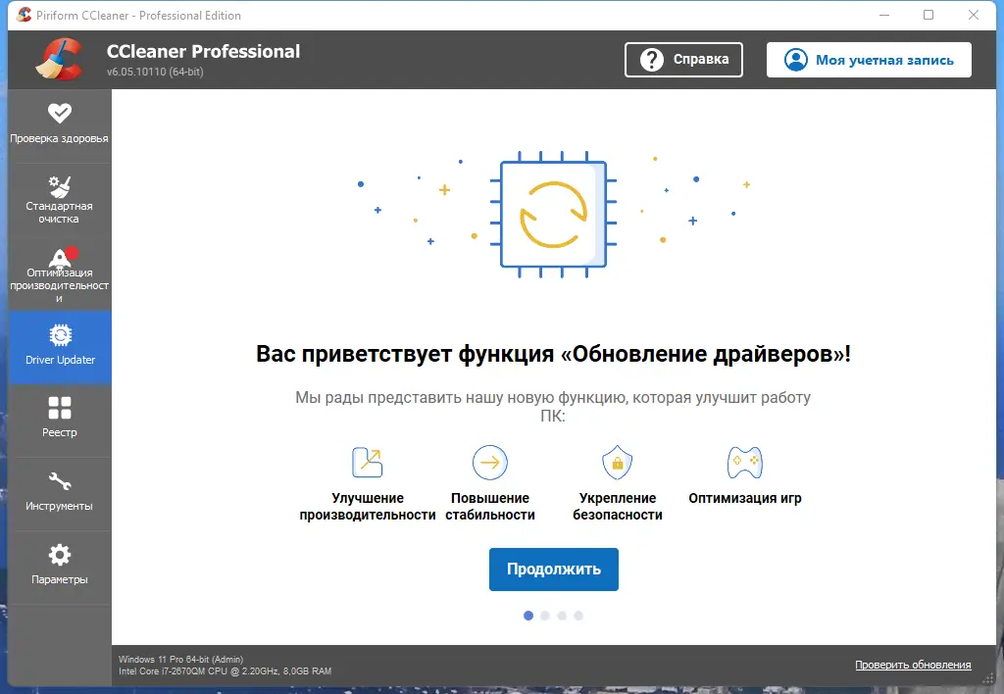This screenshot has width=1004, height=694.
Task: Click the Повышение стабильности feature icon
Action: point(488,462)
